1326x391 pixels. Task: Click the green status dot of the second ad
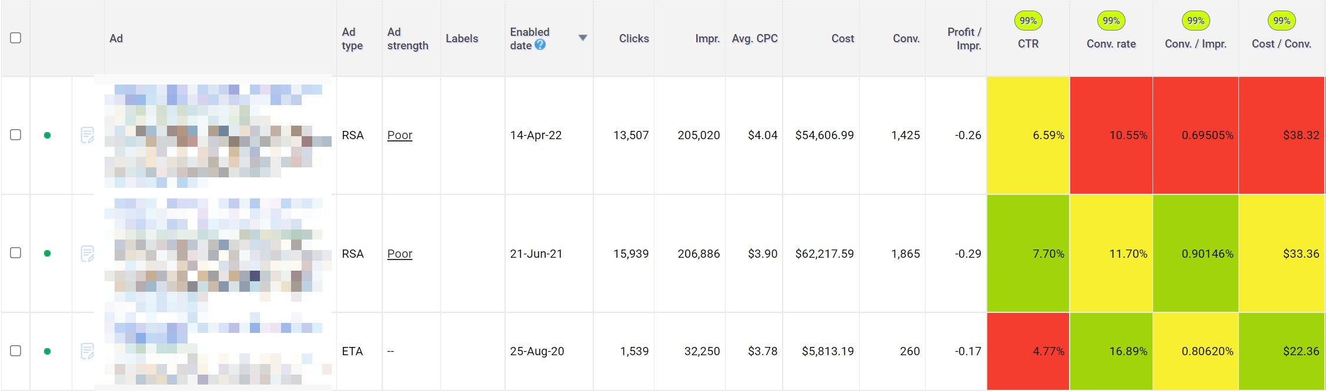(47, 254)
